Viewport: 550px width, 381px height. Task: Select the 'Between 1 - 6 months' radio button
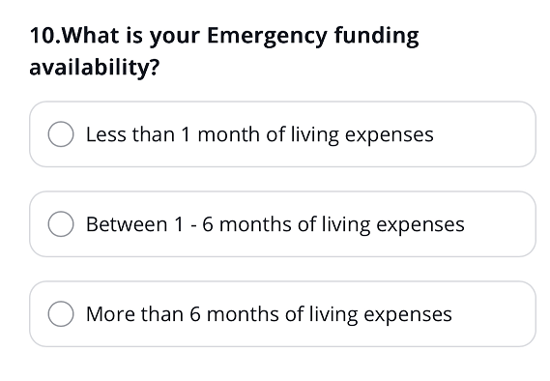(x=61, y=223)
